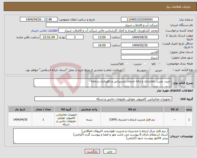
Task: Click the remaining days field showing 3
Action: coord(75,37)
